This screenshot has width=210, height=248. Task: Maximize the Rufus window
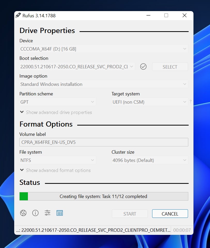[166, 15]
